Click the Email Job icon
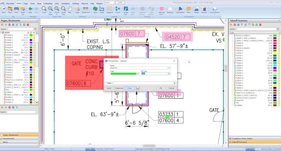This screenshot has width=281, height=151. pos(23,10)
